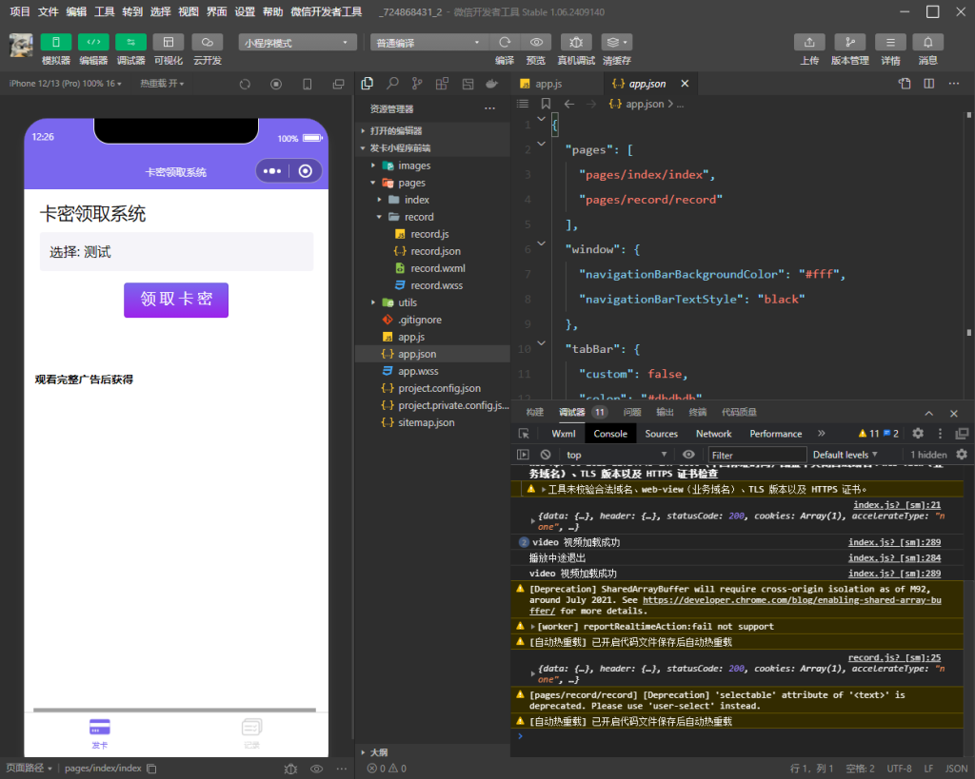This screenshot has height=779, width=975.
Task: Clear the console with the ban icon
Action: 546,455
